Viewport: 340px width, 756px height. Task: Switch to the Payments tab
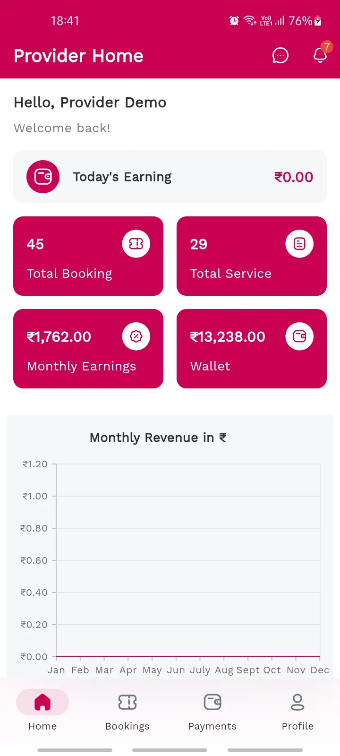click(212, 712)
